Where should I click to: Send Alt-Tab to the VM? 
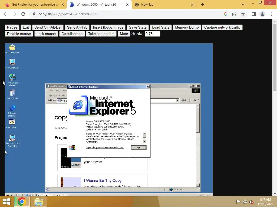tap(77, 27)
